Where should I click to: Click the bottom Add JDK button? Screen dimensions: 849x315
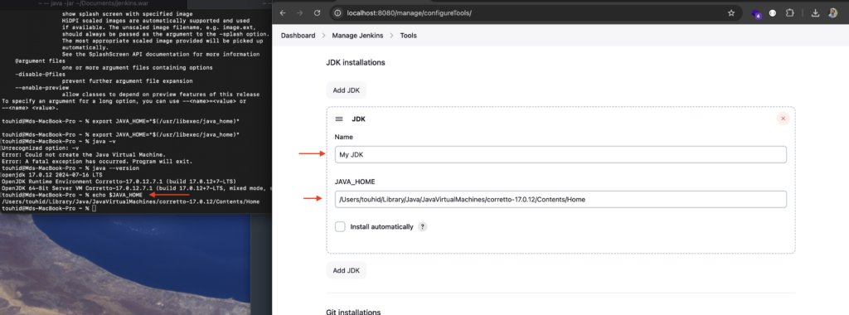(x=347, y=270)
